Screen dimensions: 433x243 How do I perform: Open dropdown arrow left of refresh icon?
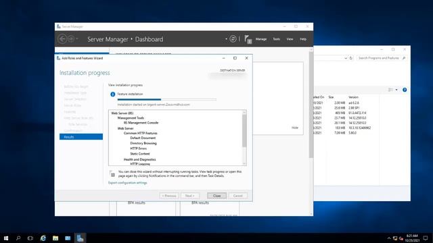pyautogui.click(x=226, y=39)
